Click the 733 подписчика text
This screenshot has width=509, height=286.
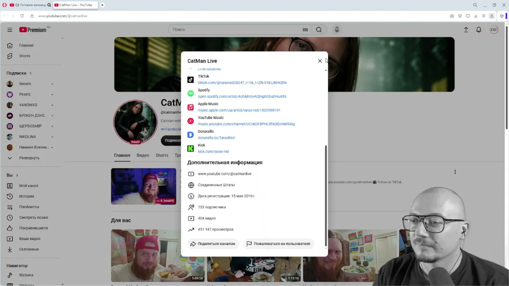(212, 207)
